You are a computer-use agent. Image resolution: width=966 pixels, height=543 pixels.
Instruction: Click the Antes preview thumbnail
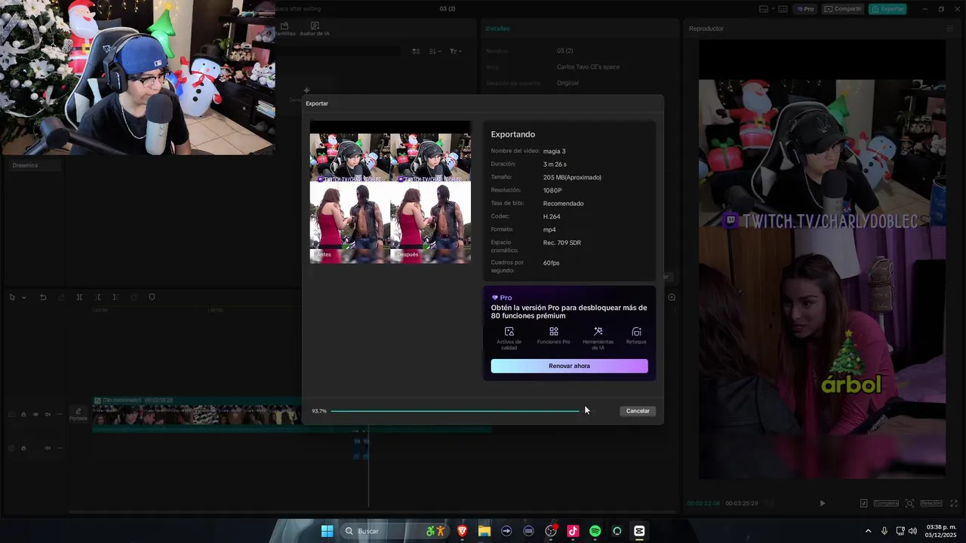[x=349, y=192]
